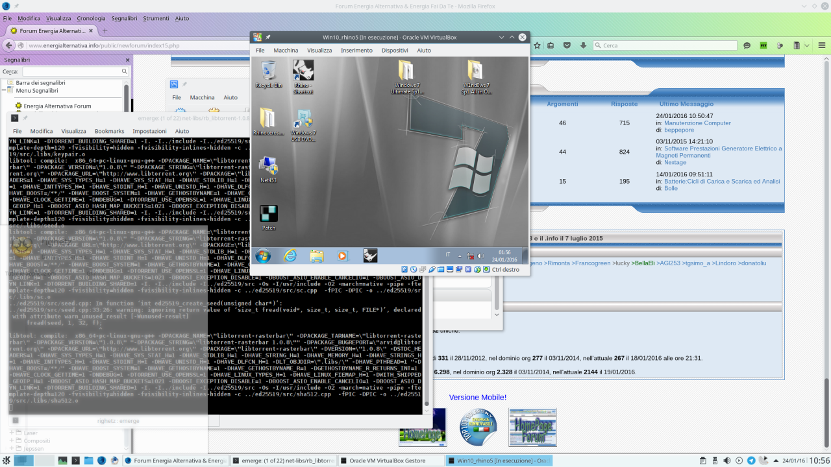Viewport: 831px width, 467px height.
Task: Click the Risposte column header
Action: tap(624, 104)
